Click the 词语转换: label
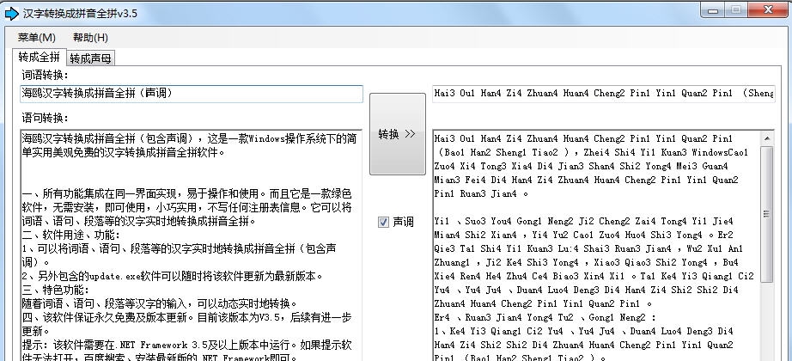792x361 pixels. [x=45, y=76]
